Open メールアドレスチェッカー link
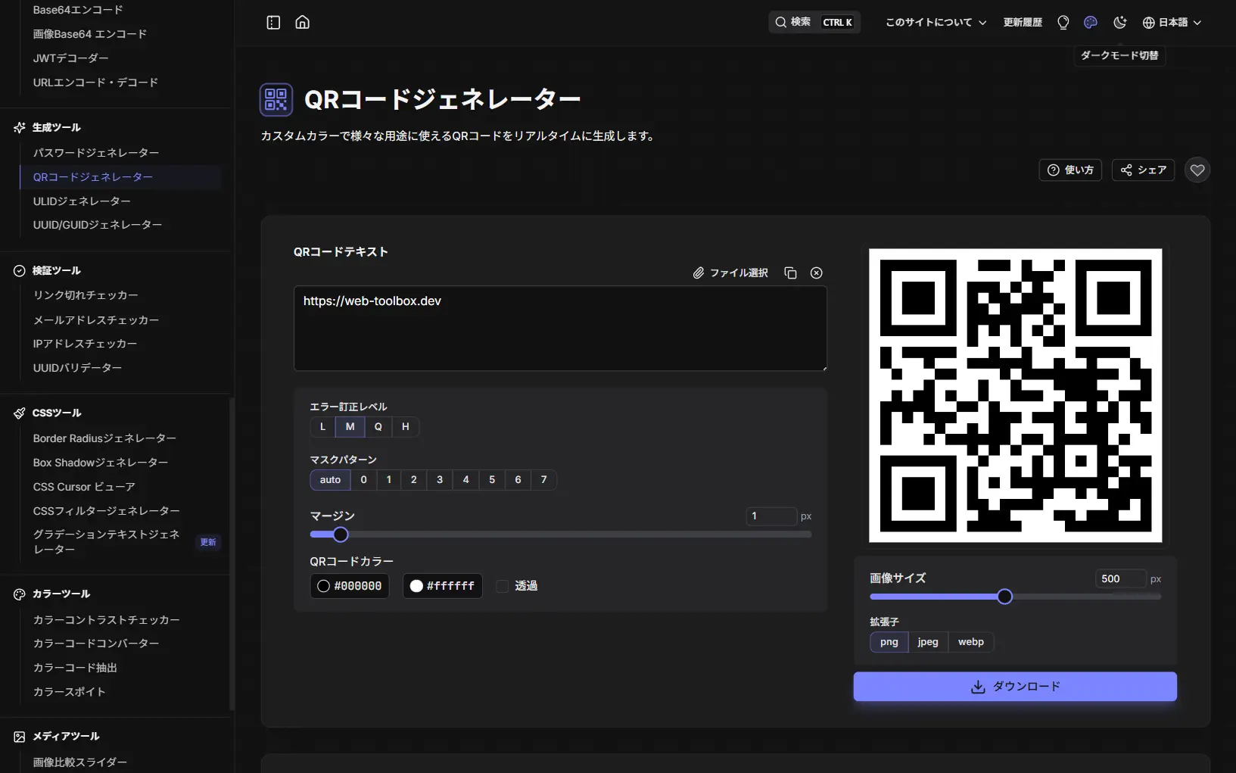 (96, 320)
